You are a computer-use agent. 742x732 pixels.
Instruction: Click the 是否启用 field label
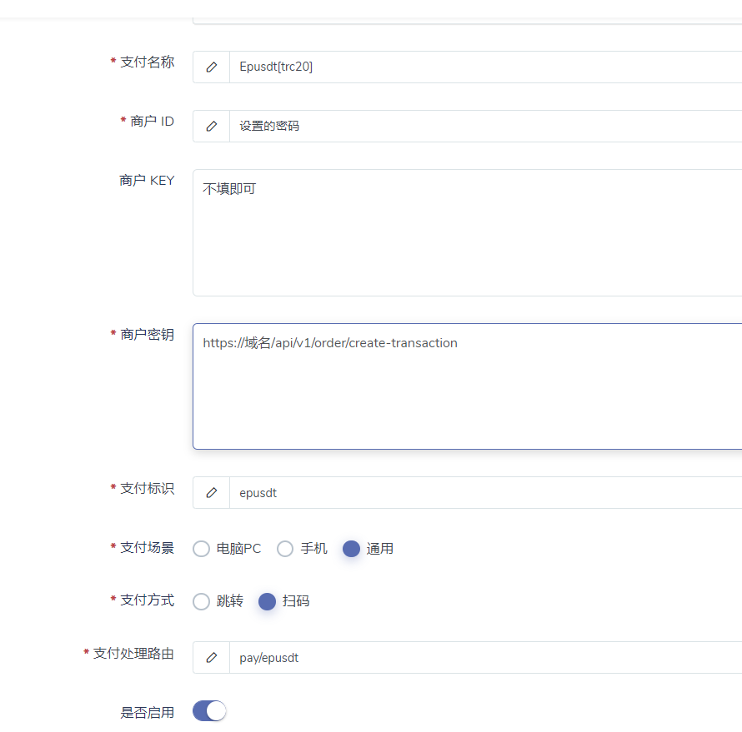coord(148,713)
